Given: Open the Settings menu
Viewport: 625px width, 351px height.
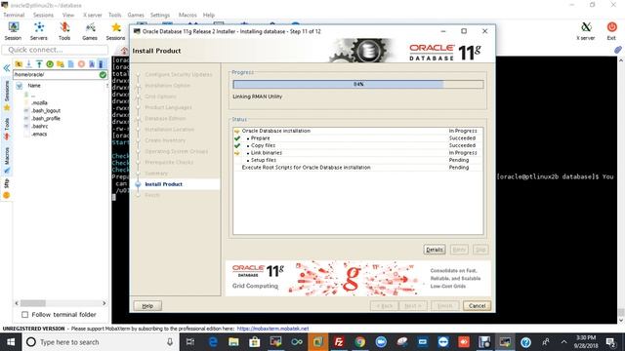Looking at the screenshot, I should [x=160, y=15].
